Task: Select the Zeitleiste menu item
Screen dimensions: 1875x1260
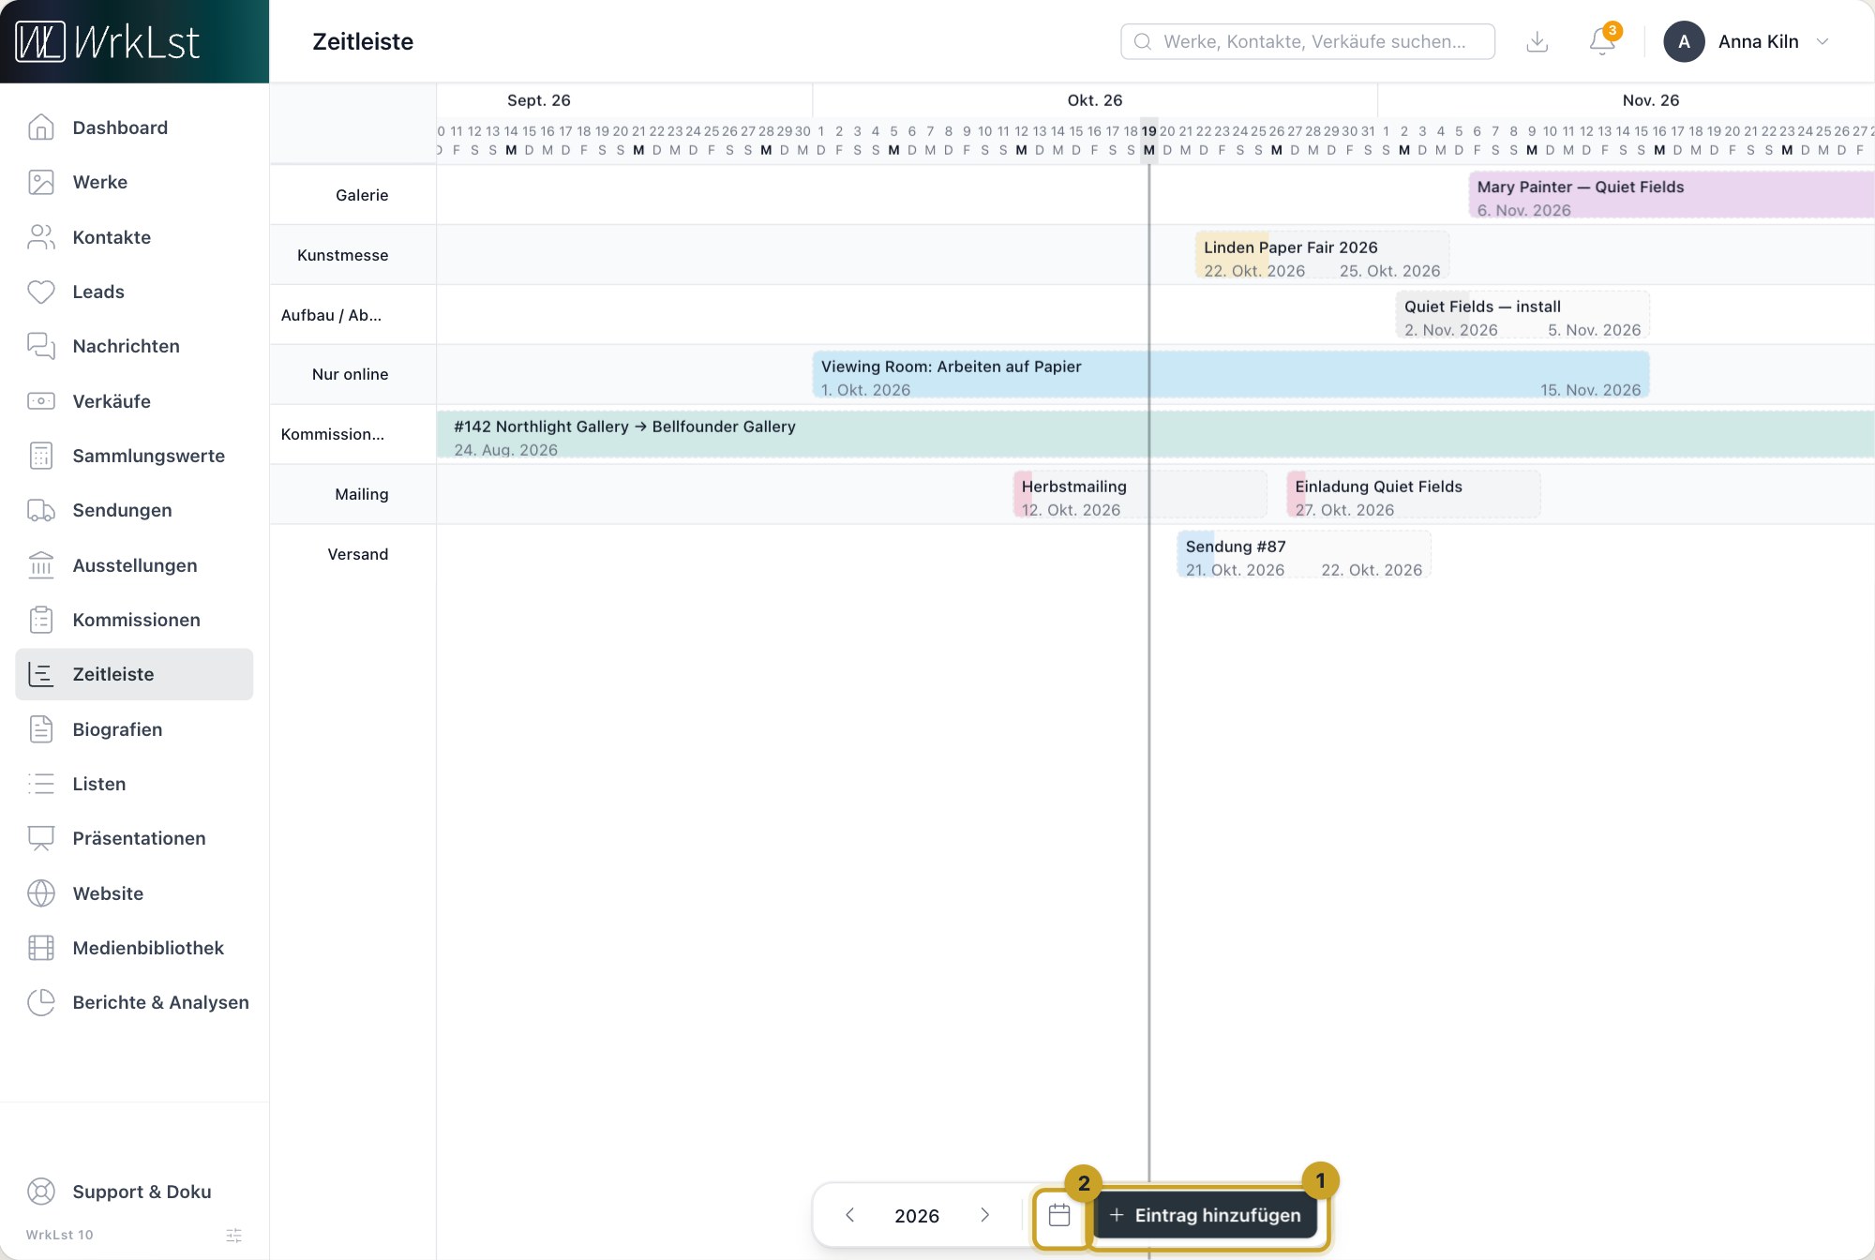Action: pos(134,674)
